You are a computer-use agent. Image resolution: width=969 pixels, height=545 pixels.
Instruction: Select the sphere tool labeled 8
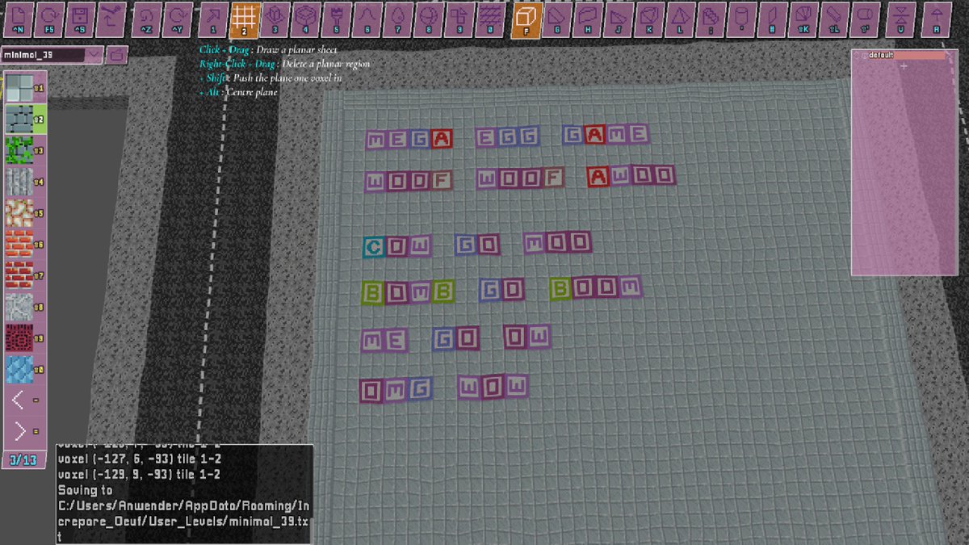[x=428, y=19]
